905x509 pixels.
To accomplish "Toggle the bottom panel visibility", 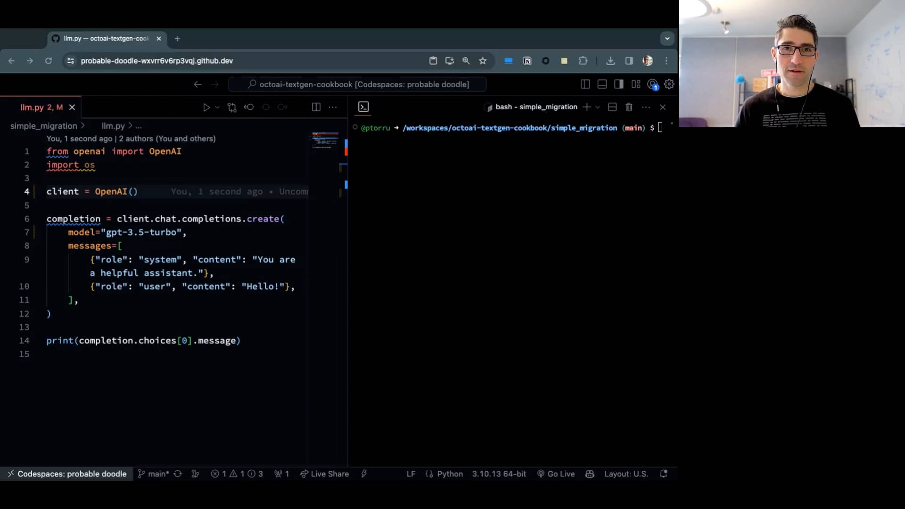I will [x=602, y=84].
